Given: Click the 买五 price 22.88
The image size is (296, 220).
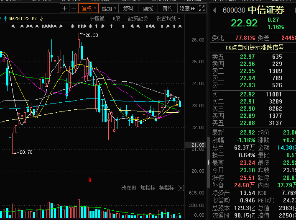Looking at the screenshot, I should coord(248,123).
